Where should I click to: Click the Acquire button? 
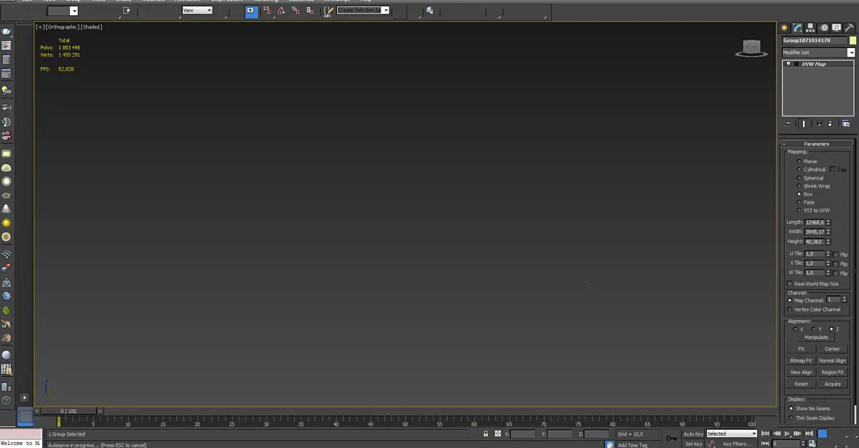pos(832,384)
